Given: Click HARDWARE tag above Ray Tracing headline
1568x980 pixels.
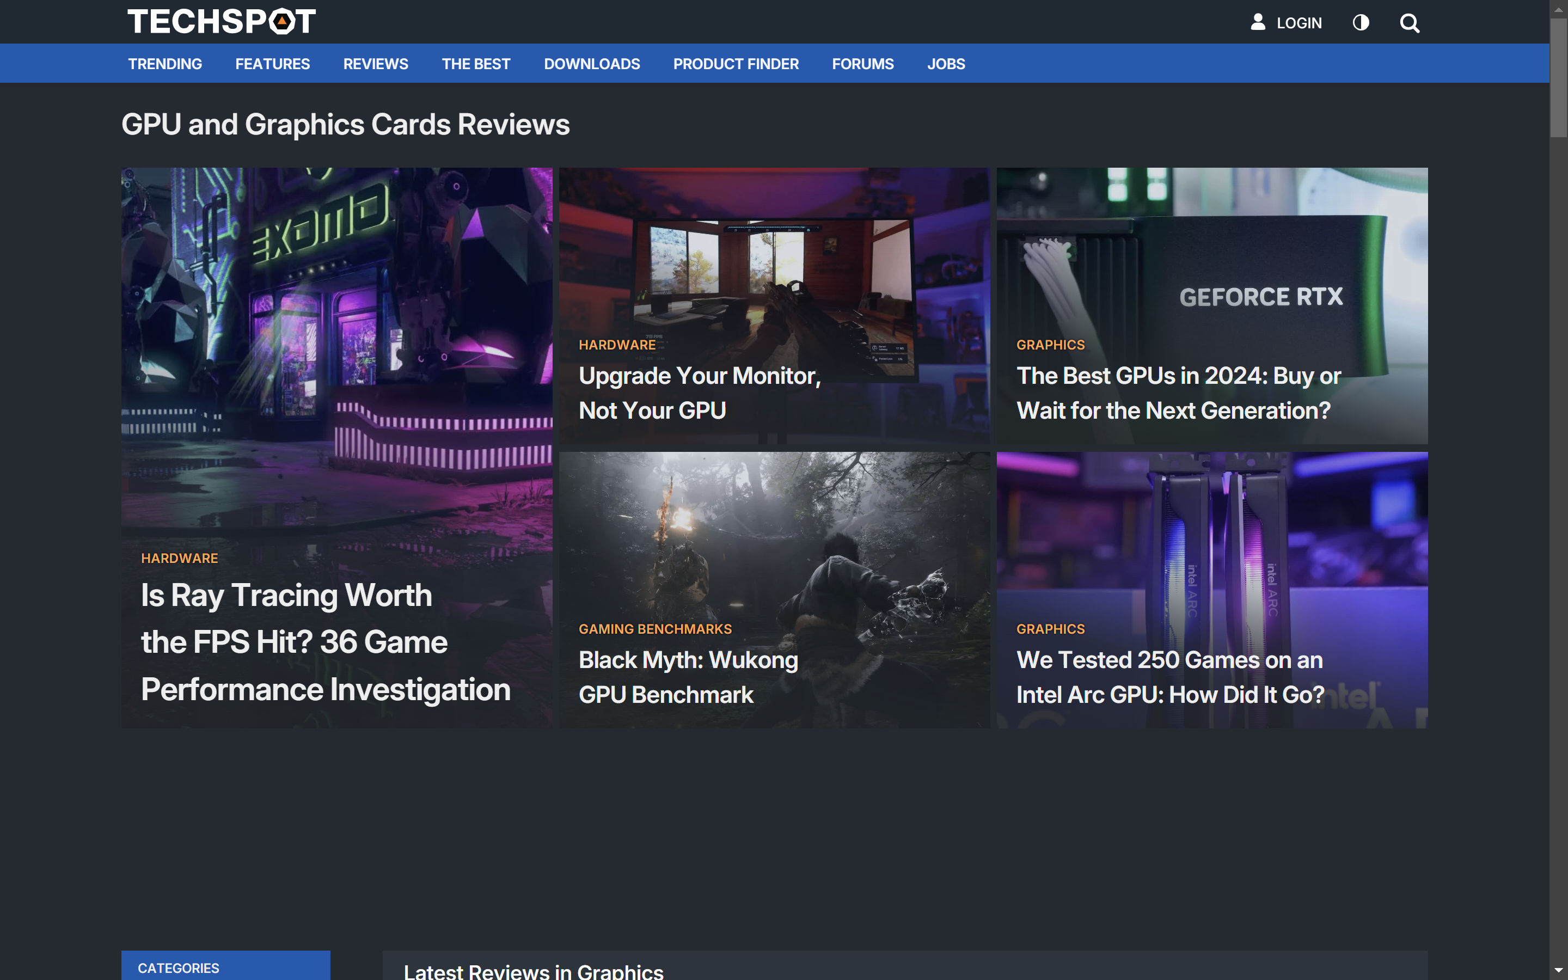Looking at the screenshot, I should click(180, 558).
